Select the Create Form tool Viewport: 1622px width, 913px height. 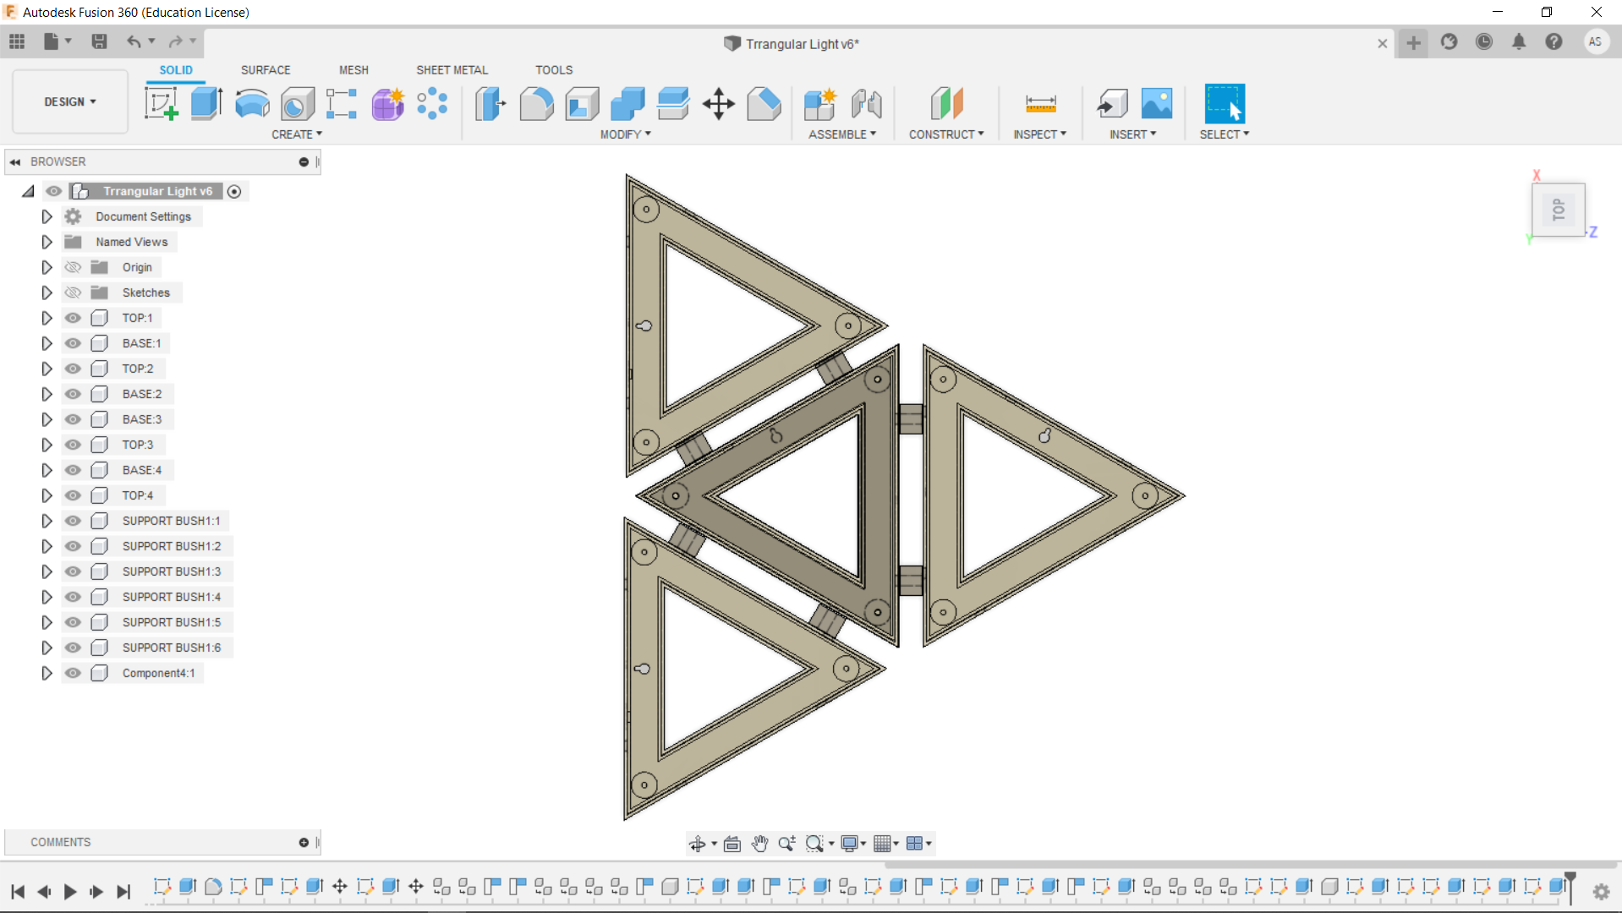point(388,104)
